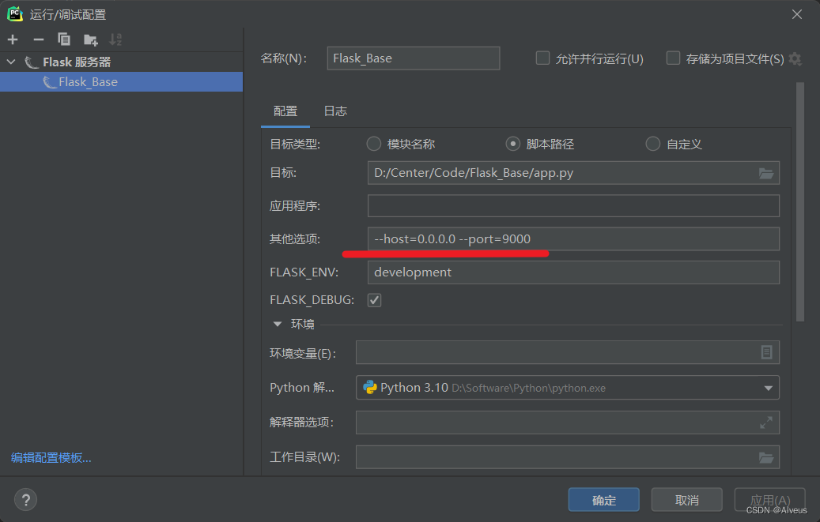Open help with question mark button

[25, 500]
